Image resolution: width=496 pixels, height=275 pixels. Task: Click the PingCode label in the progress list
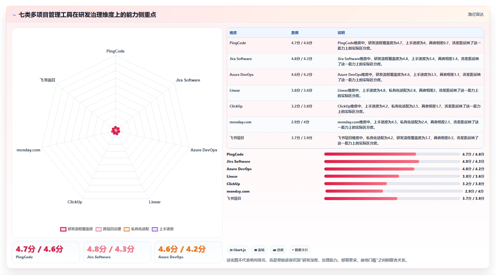pos(235,154)
